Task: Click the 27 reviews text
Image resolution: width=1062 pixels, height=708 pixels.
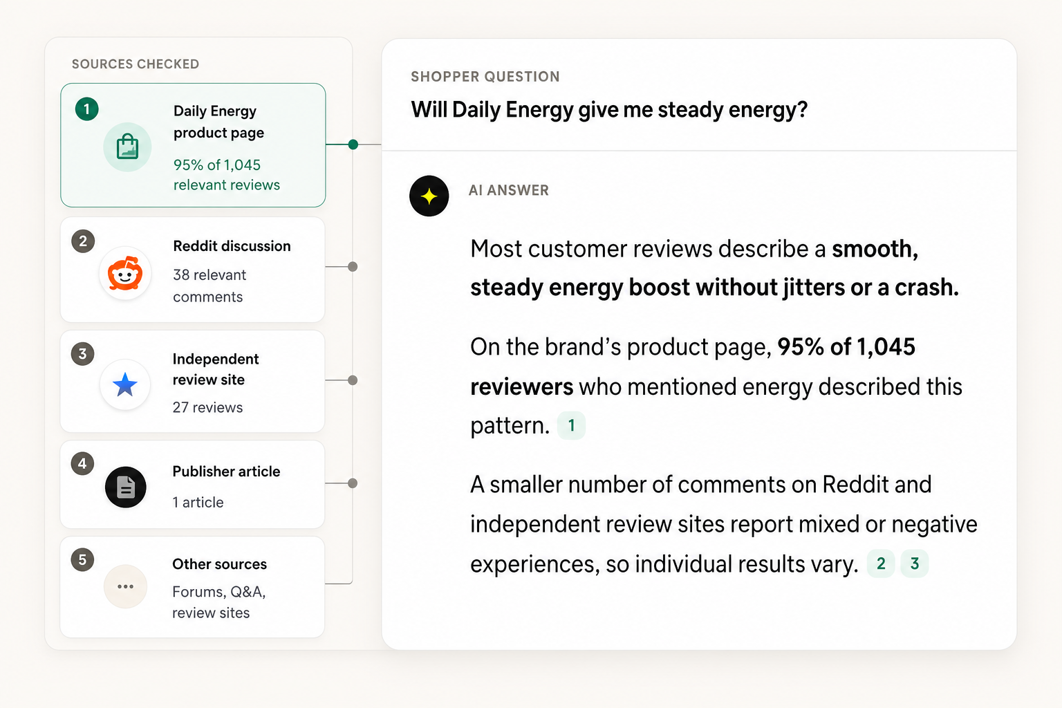Action: point(207,407)
